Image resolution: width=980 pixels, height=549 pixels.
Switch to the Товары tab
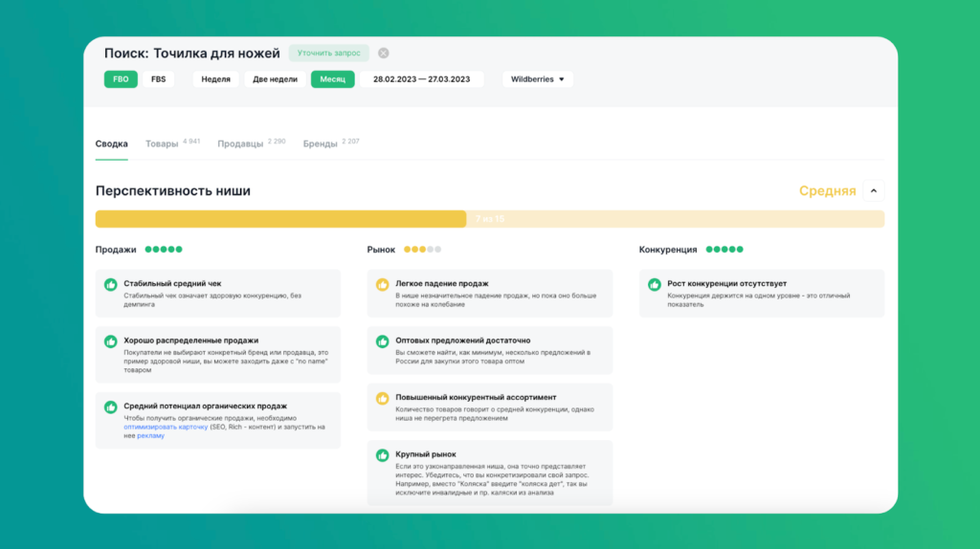click(x=162, y=144)
